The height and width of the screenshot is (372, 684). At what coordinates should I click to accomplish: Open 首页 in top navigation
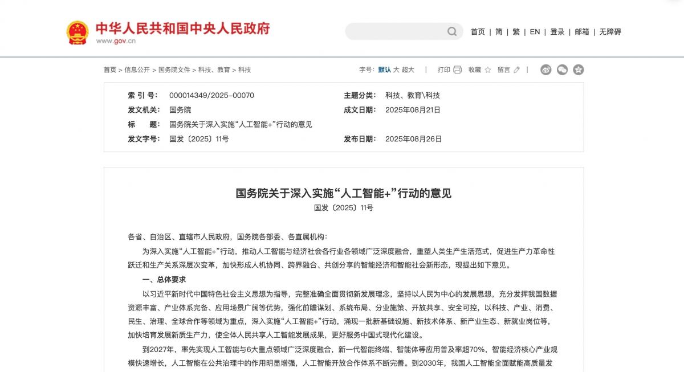click(478, 32)
